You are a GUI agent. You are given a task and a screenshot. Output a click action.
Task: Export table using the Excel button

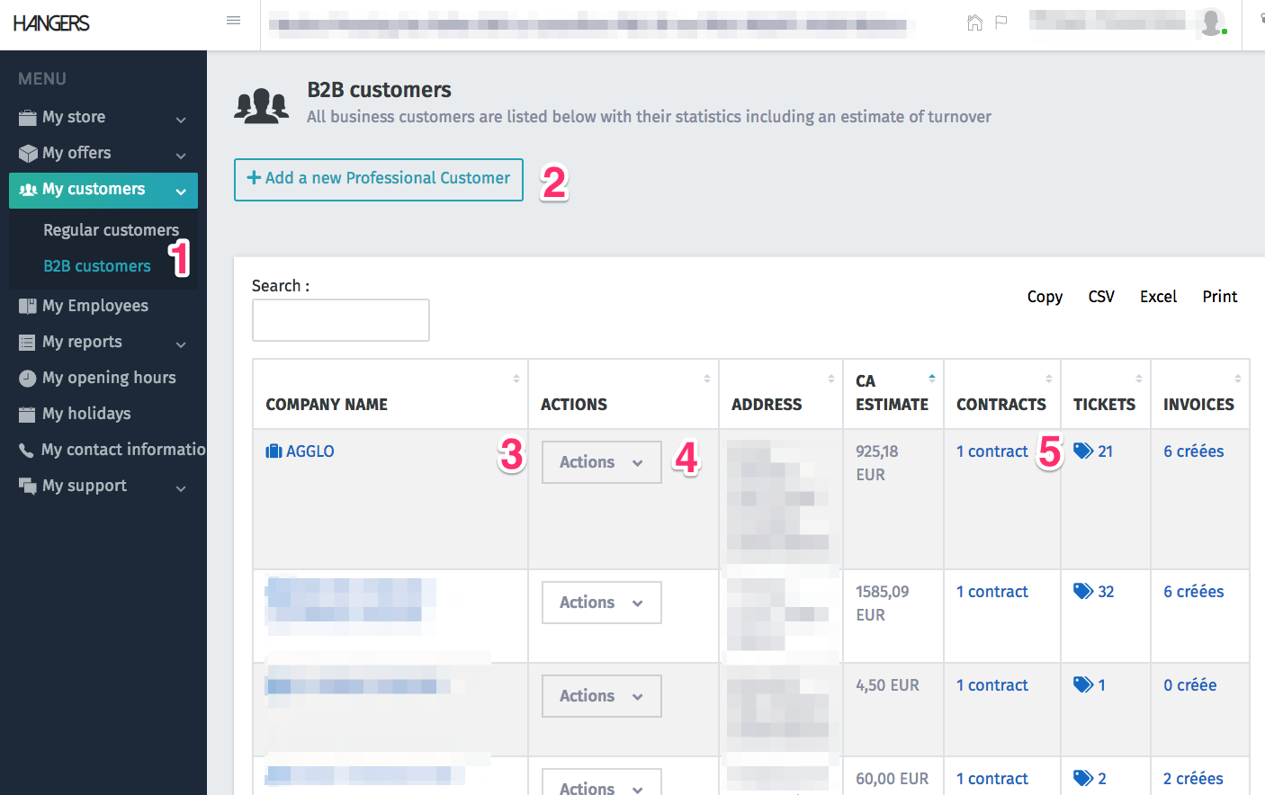click(x=1158, y=297)
